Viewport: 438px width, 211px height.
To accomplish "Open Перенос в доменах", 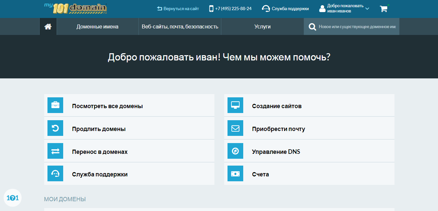I will point(100,152).
